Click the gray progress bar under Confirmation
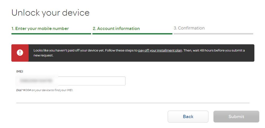 click(213, 34)
